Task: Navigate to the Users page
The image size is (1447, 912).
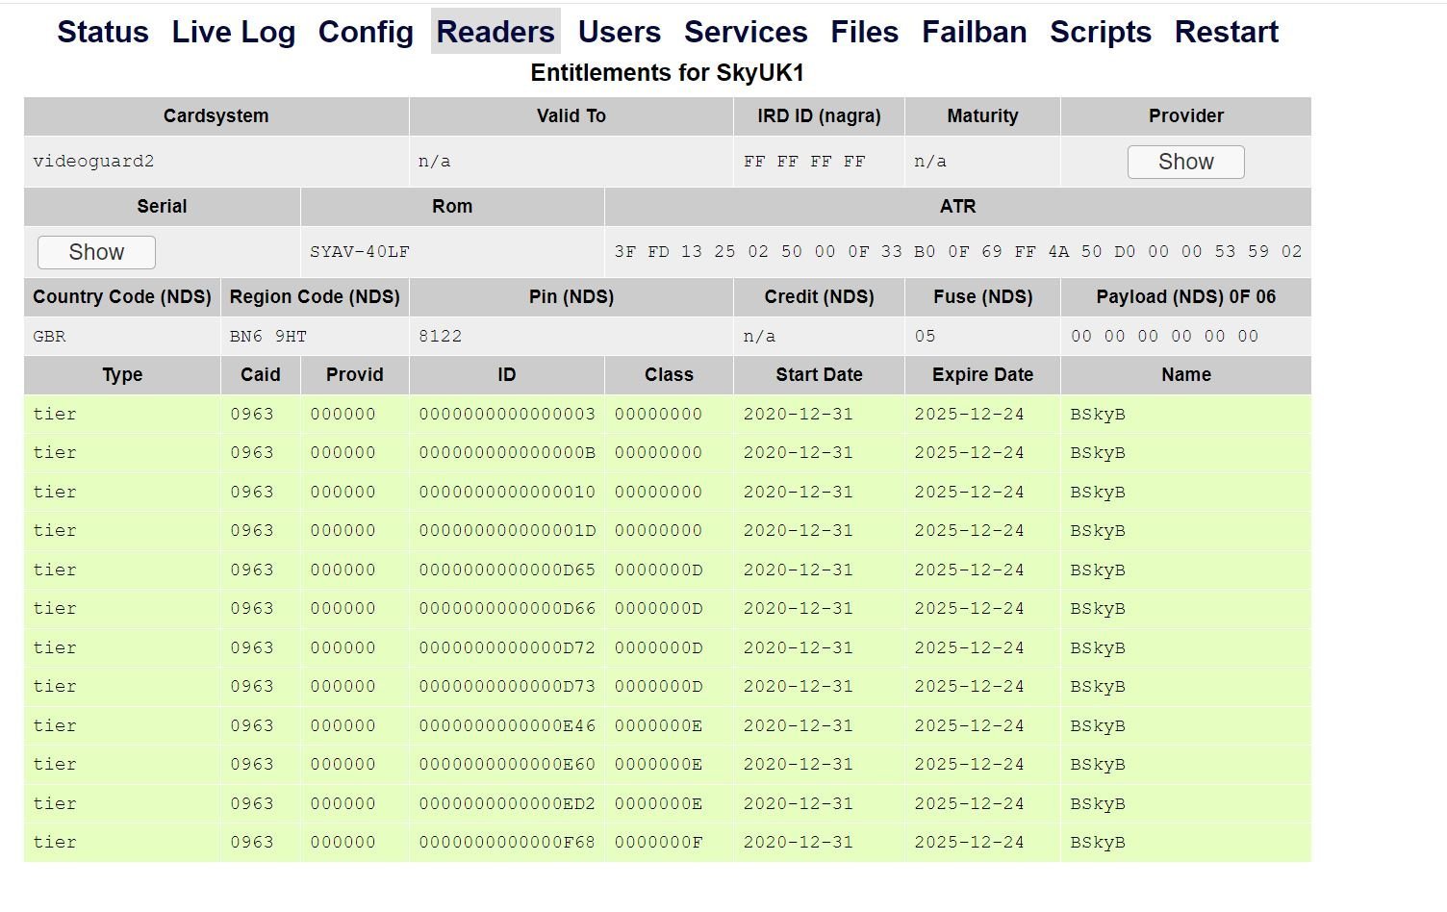Action: 619,32
